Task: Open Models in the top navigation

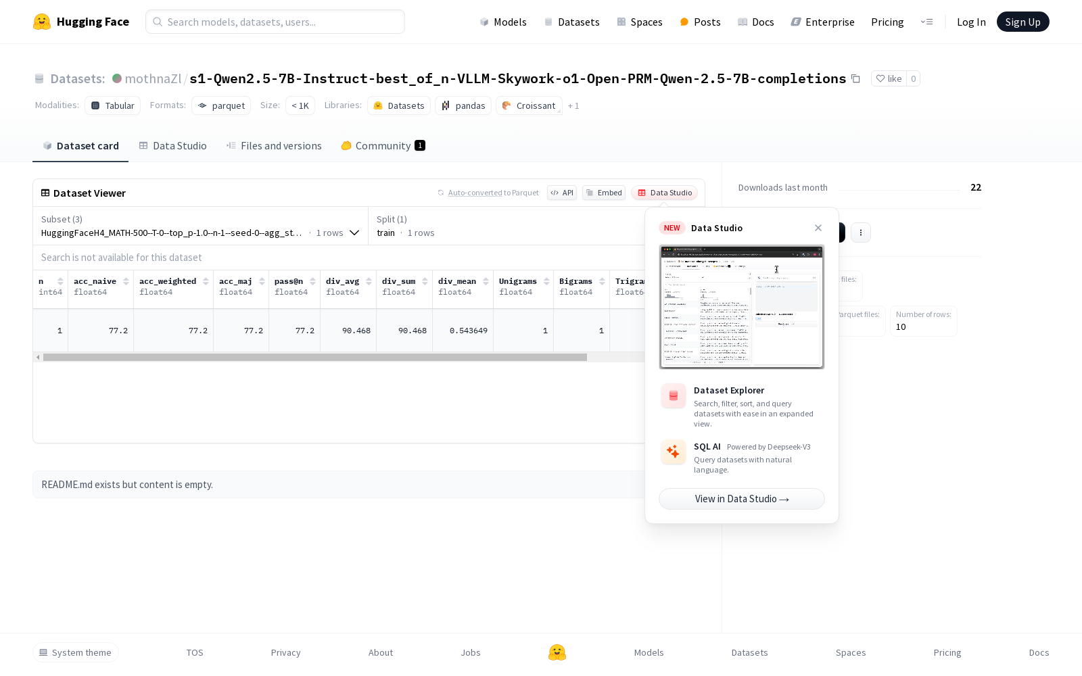Action: [503, 22]
